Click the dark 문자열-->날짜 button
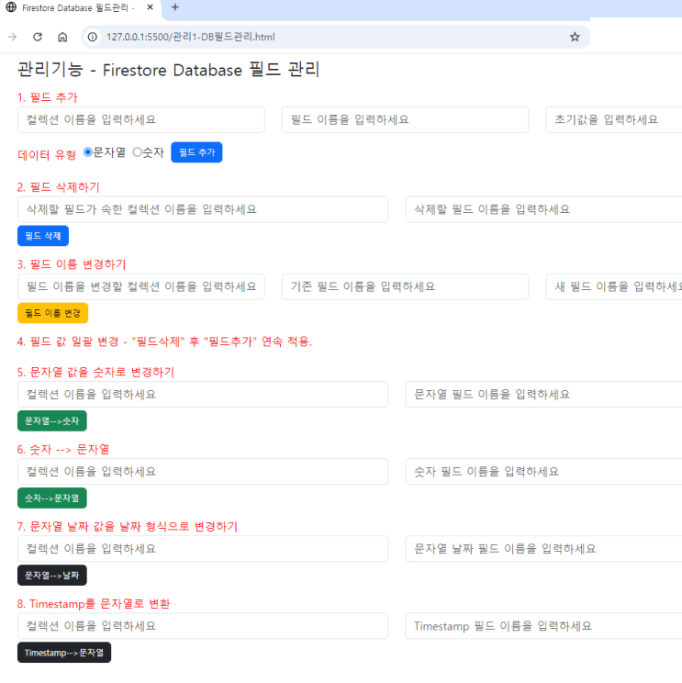Viewport: 682px width, 683px height. [x=52, y=575]
